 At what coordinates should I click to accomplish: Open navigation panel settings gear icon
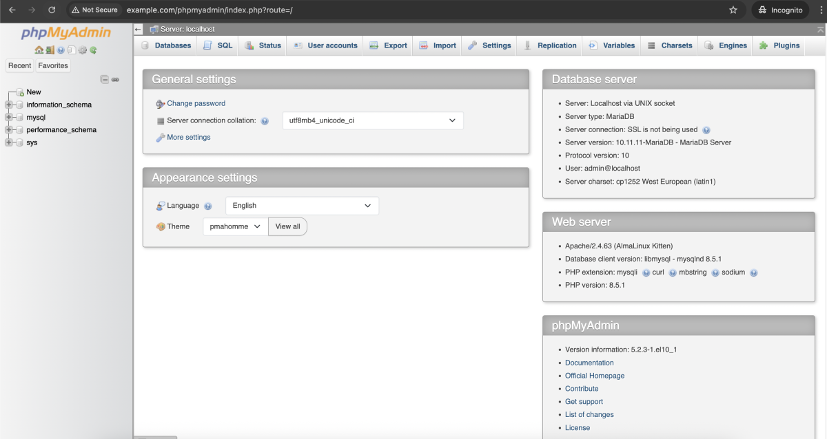pyautogui.click(x=82, y=50)
